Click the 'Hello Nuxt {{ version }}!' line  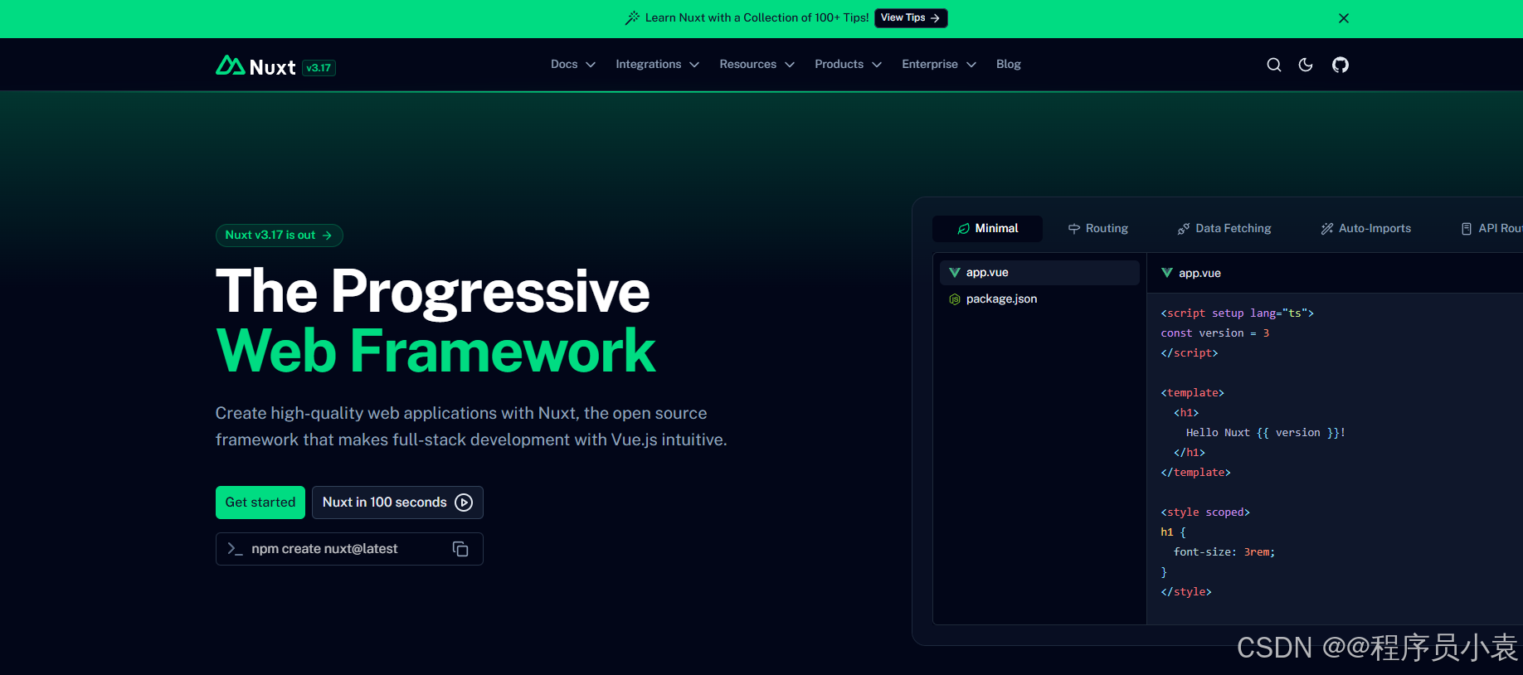point(1265,433)
